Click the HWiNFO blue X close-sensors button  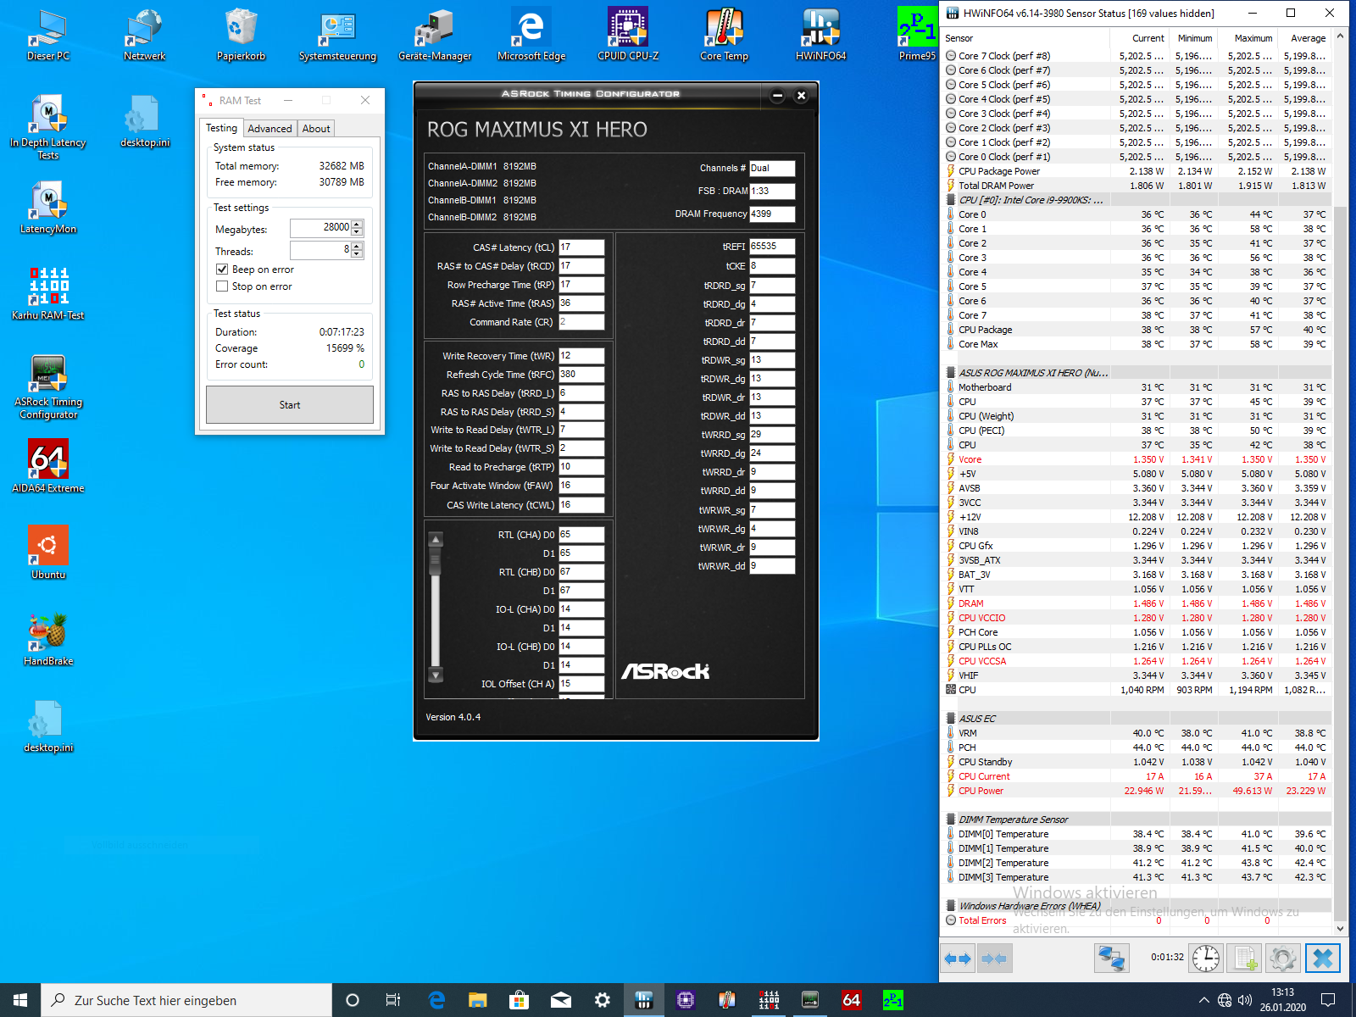tap(1323, 959)
